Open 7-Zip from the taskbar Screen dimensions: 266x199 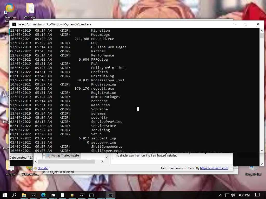[53, 195]
